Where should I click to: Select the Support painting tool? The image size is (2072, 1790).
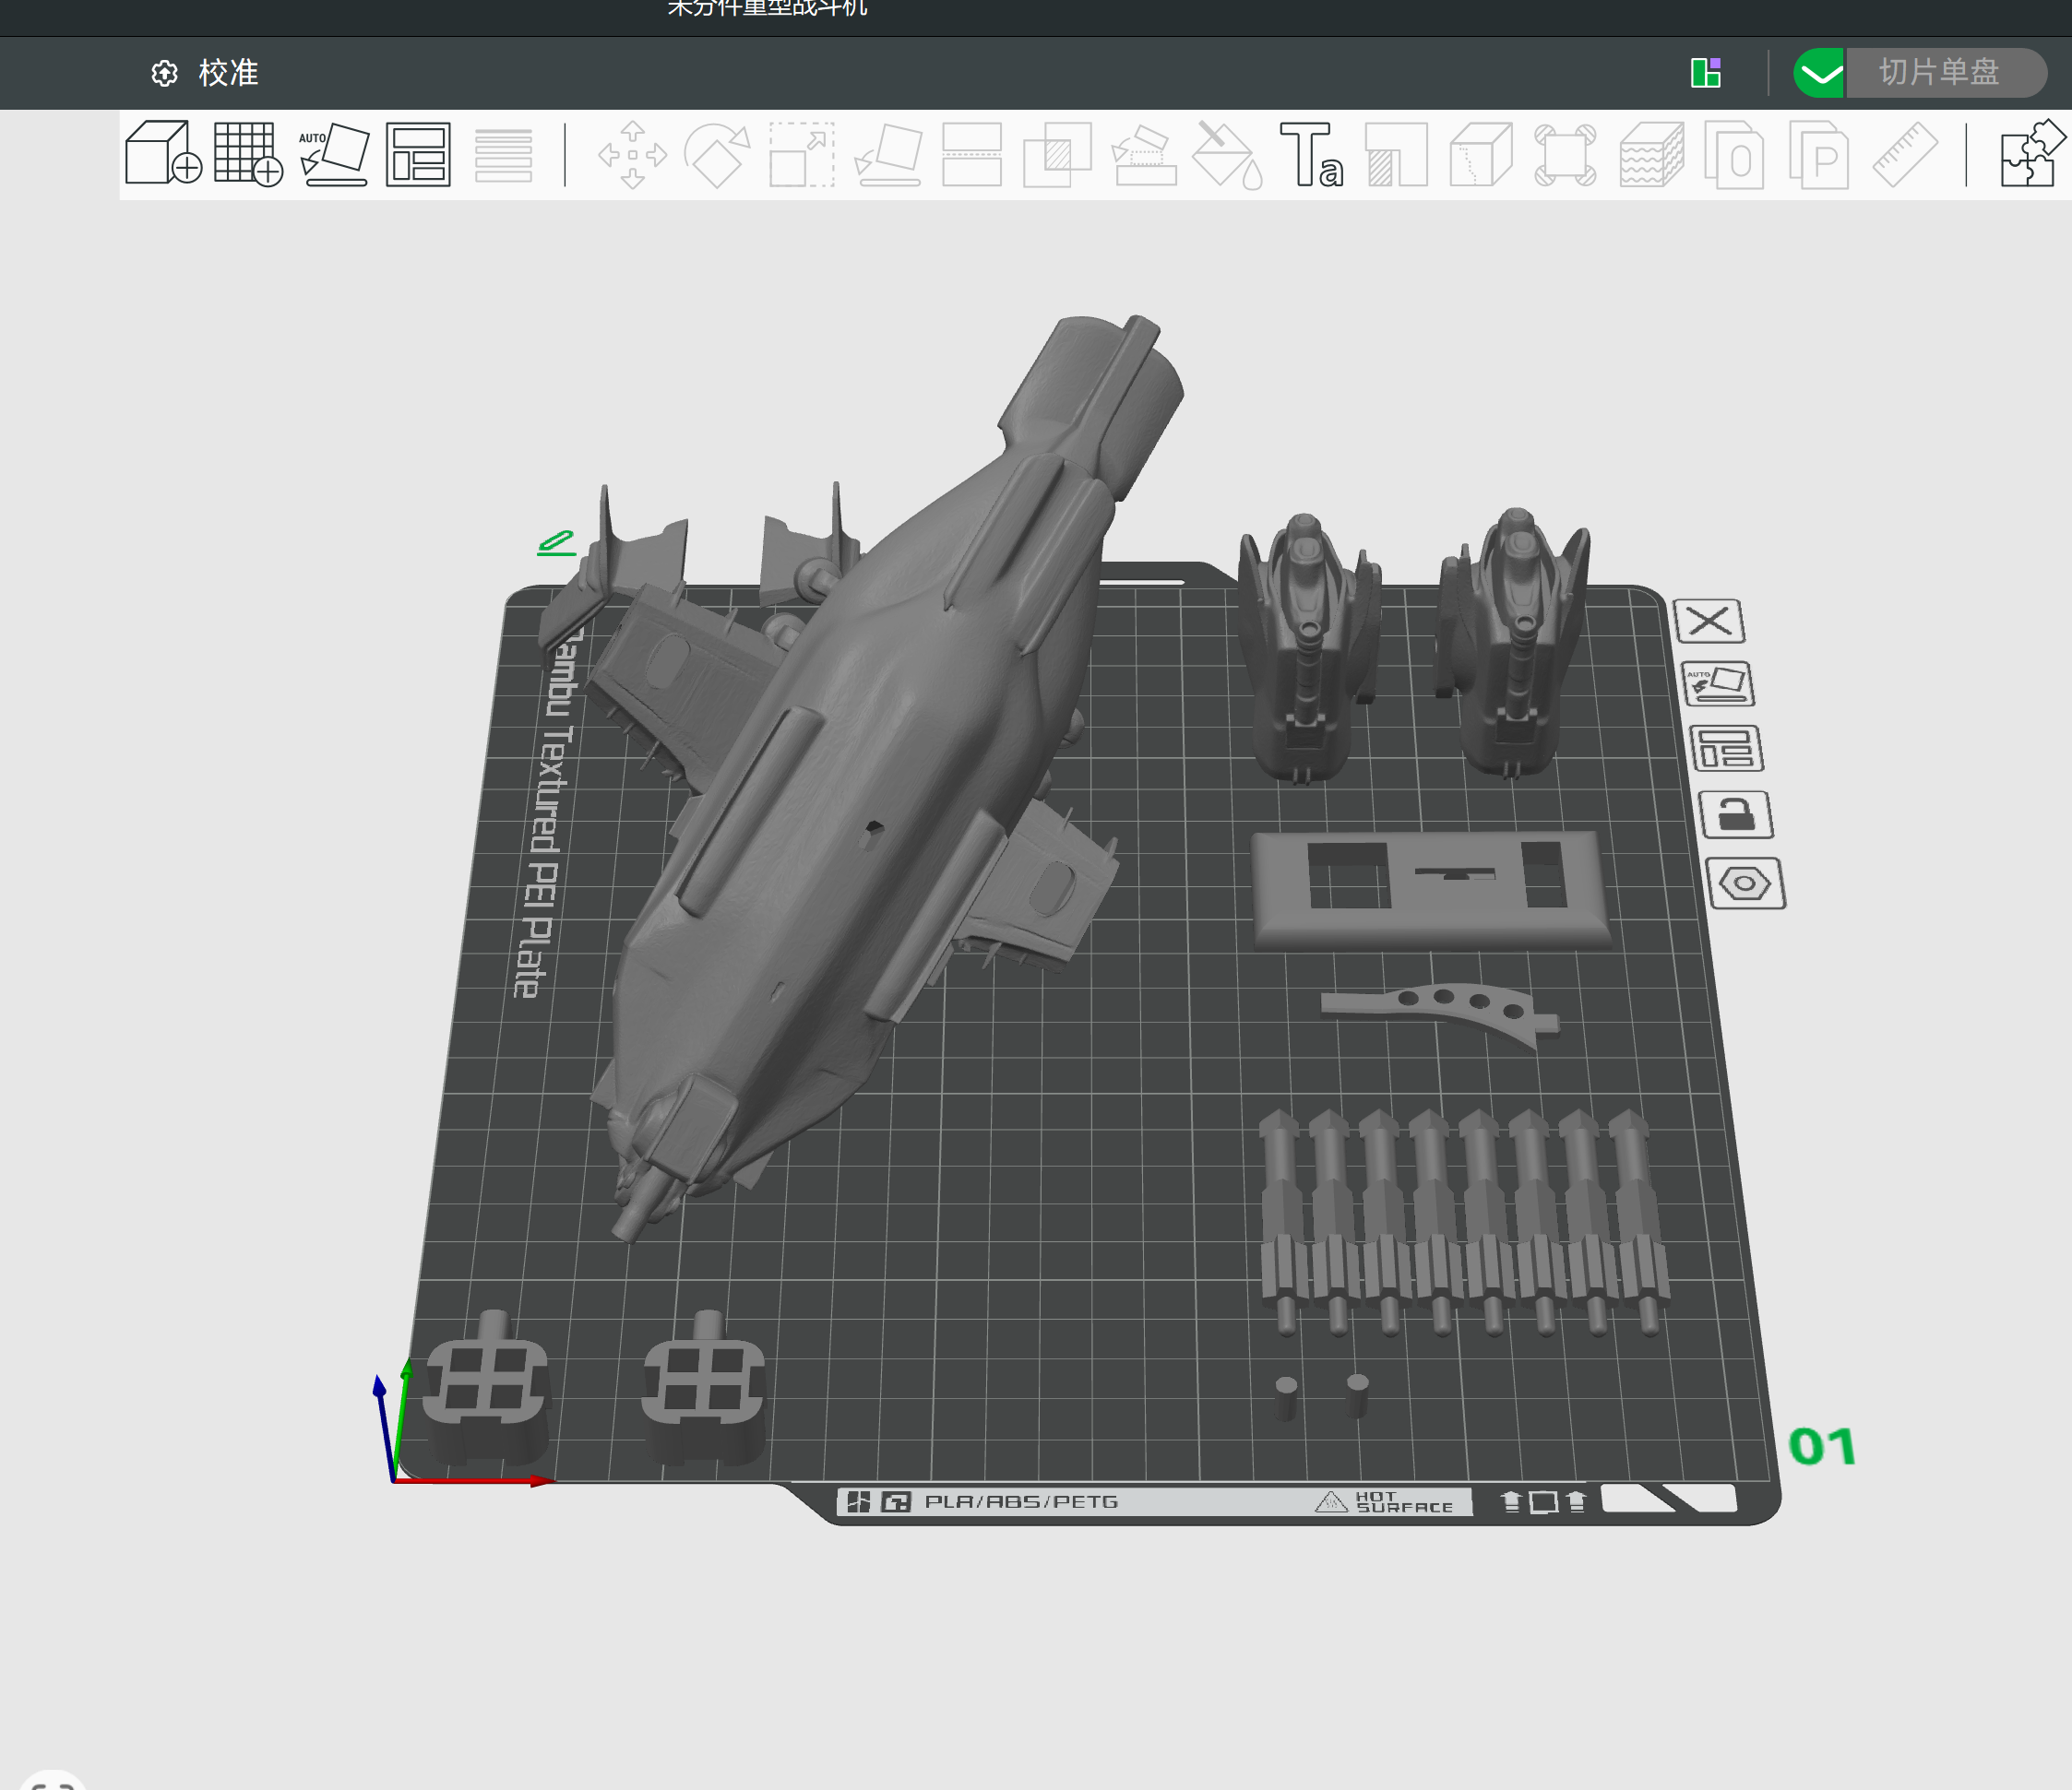pyautogui.click(x=1143, y=155)
